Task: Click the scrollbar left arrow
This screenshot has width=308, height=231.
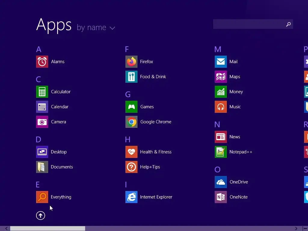Action: pos(7,229)
